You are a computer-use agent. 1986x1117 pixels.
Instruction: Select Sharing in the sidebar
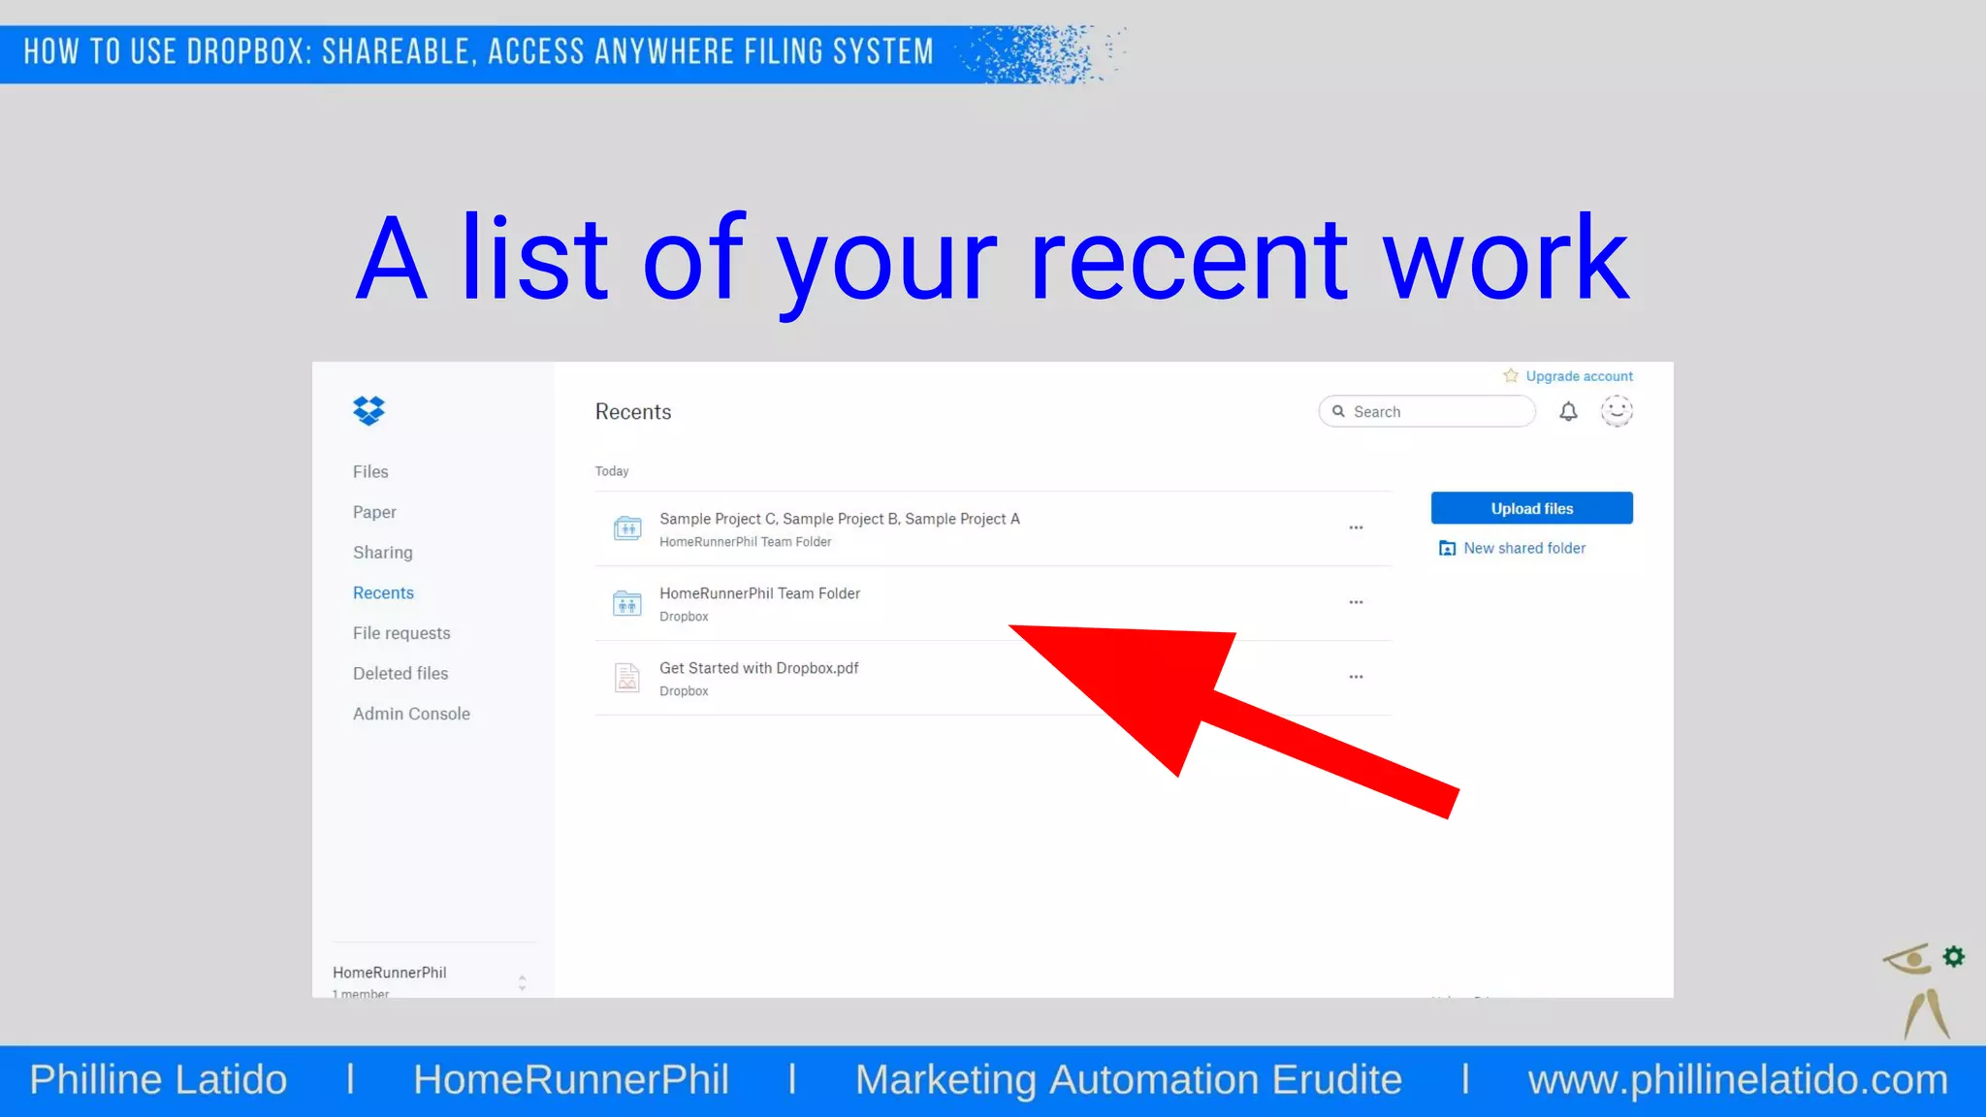coord(382,553)
